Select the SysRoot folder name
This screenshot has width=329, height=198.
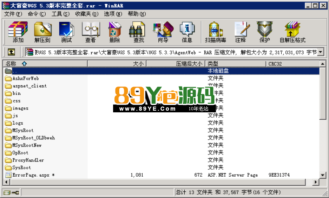click(22, 168)
